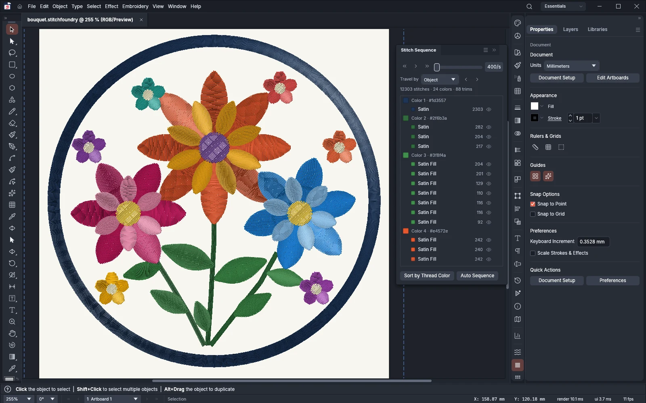Open the Embroidery menu
Screen dimensions: 646x403
point(135,6)
